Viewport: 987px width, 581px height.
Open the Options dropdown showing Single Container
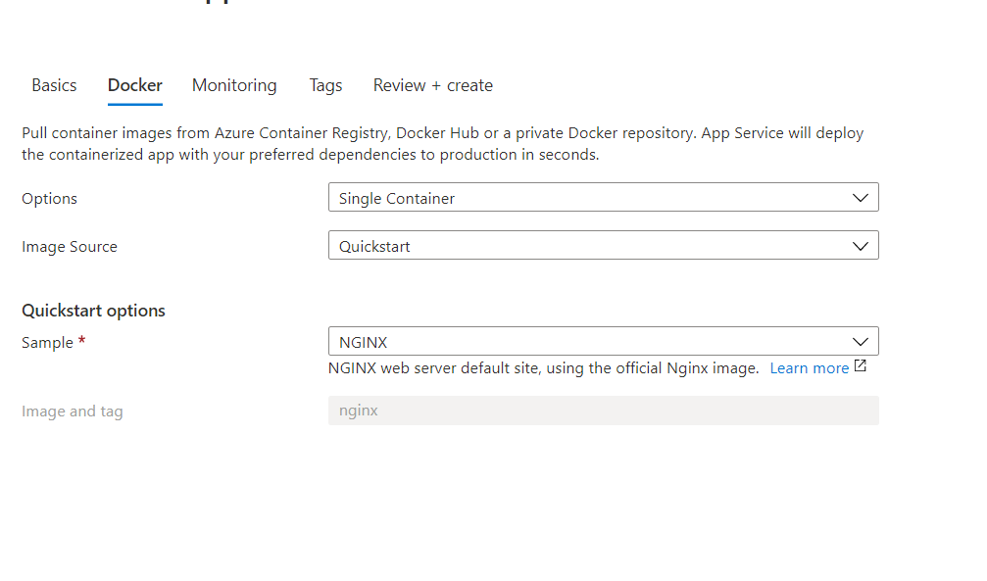pos(604,198)
